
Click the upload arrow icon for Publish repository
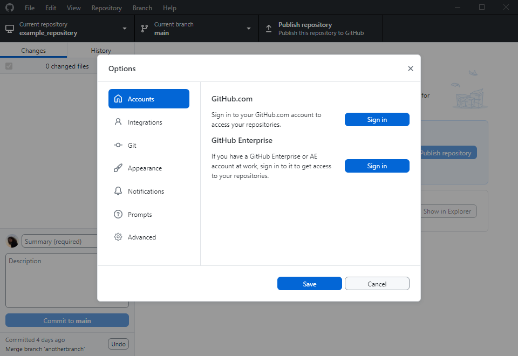(x=269, y=29)
